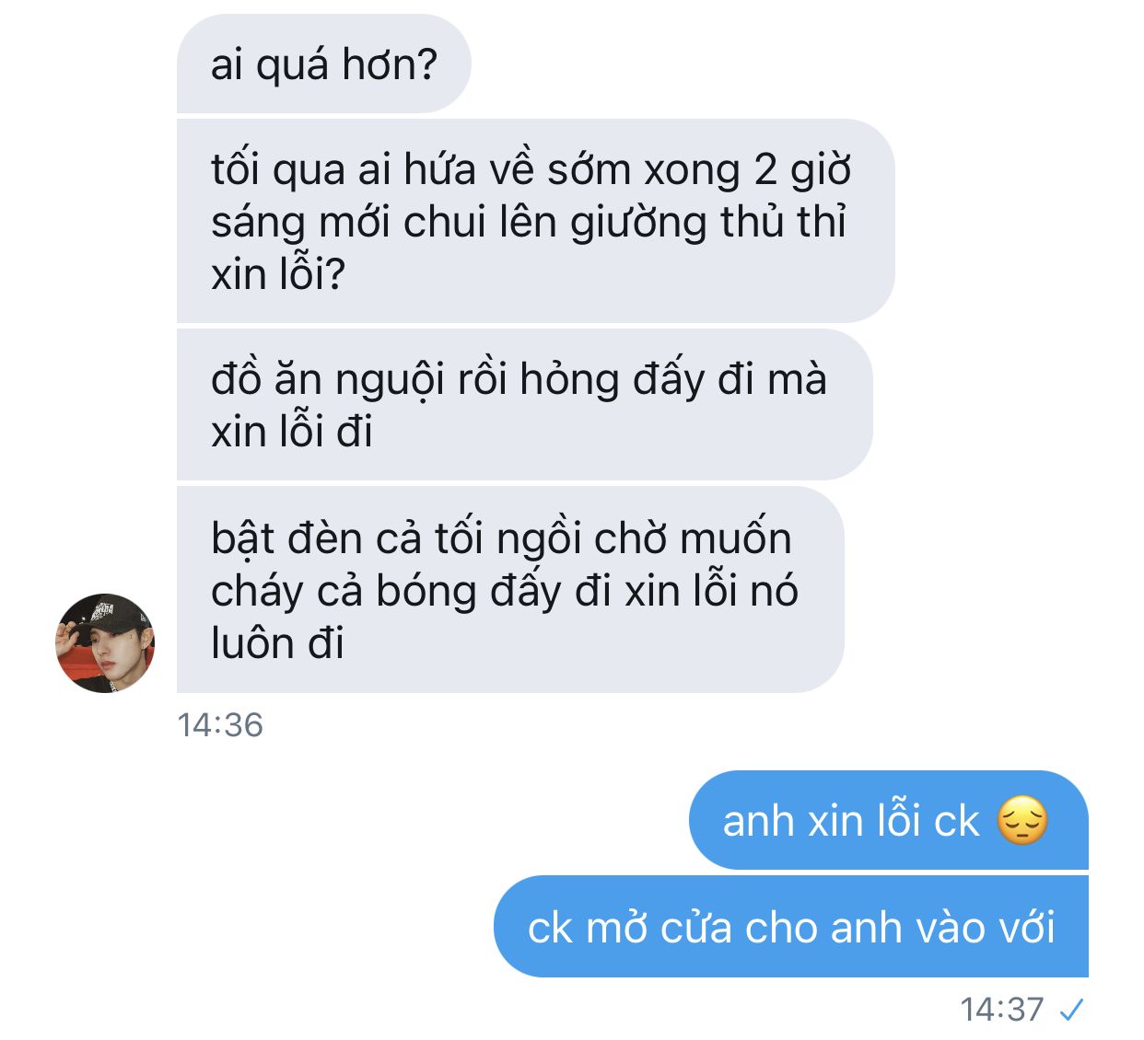Select the "đồ ăn nguội rồi" message bubble
Image resolution: width=1144 pixels, height=1040 pixels.
click(x=524, y=405)
